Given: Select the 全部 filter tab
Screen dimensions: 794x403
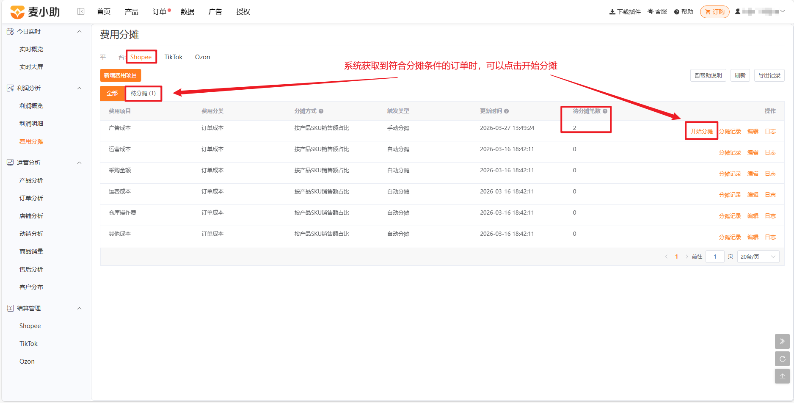Looking at the screenshot, I should (x=112, y=94).
